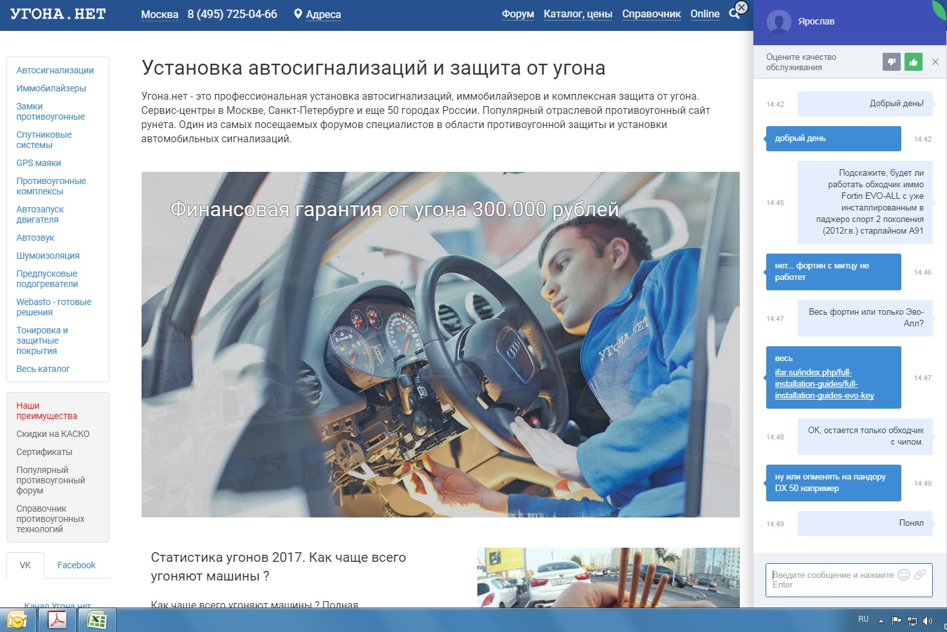The height and width of the screenshot is (632, 947).
Task: Open the Москва city selector
Action: 160,14
